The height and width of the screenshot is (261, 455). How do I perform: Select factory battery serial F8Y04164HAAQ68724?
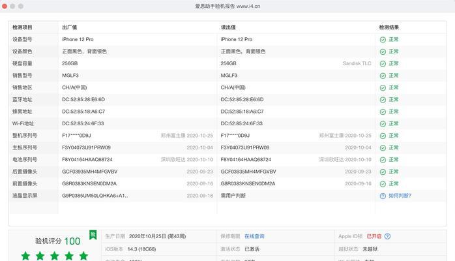point(87,160)
